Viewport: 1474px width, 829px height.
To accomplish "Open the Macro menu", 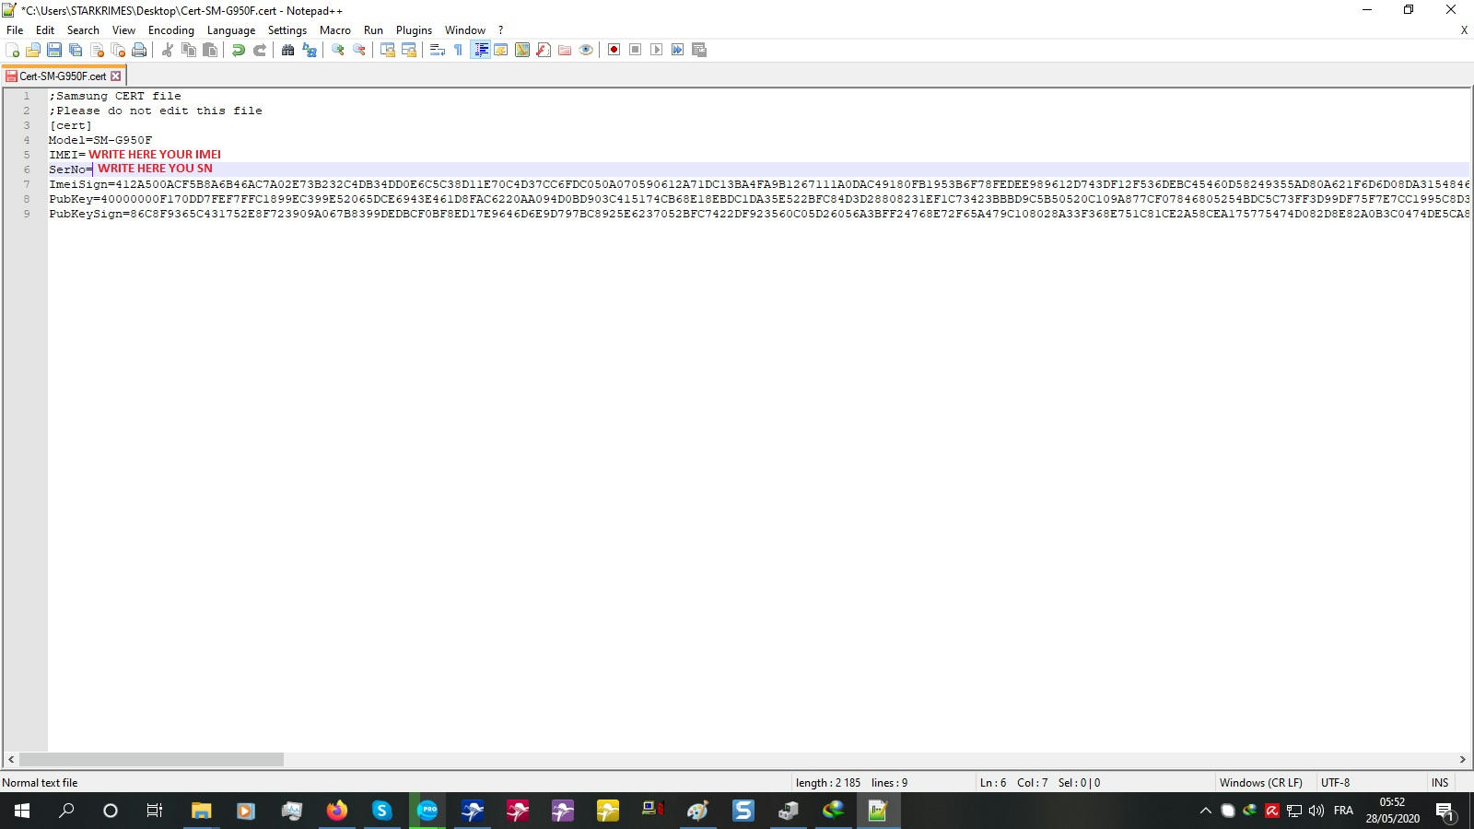I will point(335,30).
